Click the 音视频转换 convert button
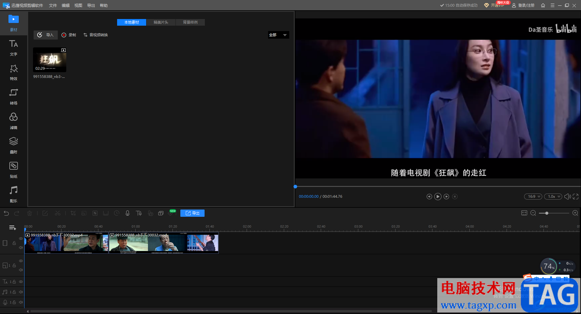581x314 pixels. [96, 35]
